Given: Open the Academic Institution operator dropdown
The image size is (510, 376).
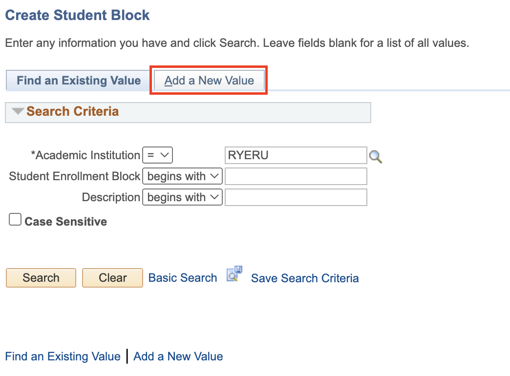Looking at the screenshot, I should tap(158, 155).
